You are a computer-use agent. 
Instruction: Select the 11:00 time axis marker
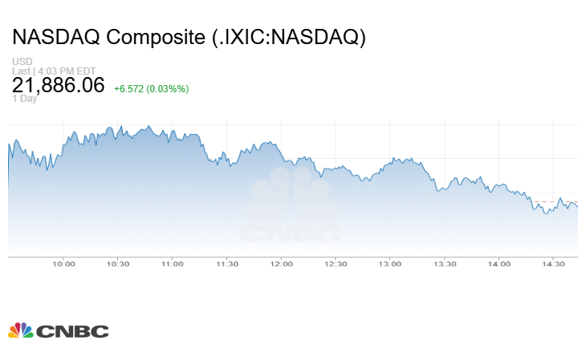173,264
